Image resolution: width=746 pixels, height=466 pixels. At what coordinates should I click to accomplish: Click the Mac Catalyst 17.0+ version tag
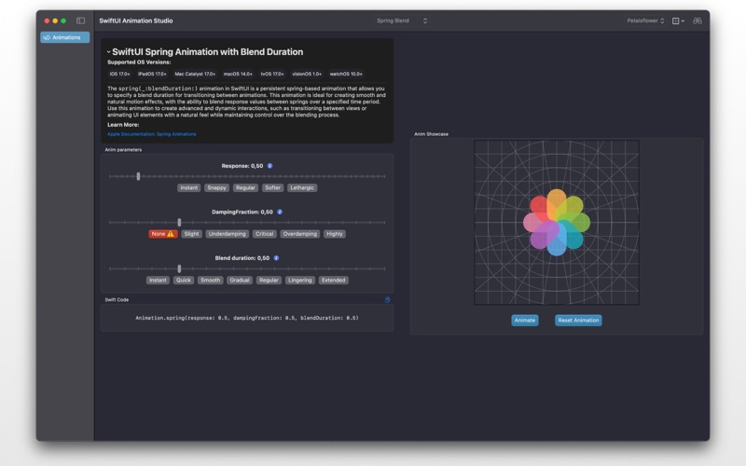[x=195, y=75]
